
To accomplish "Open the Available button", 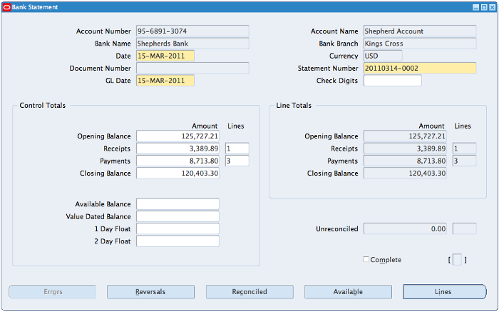I will point(348,291).
